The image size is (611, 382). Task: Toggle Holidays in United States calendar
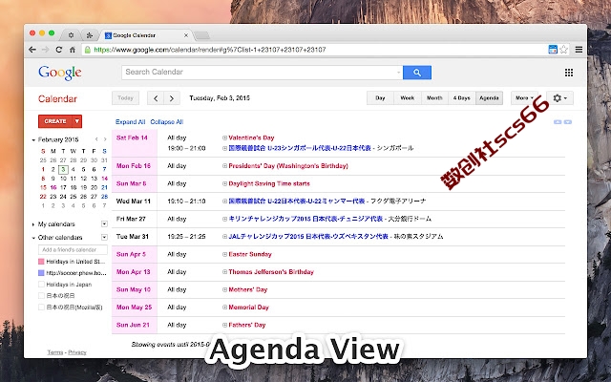[x=41, y=262]
